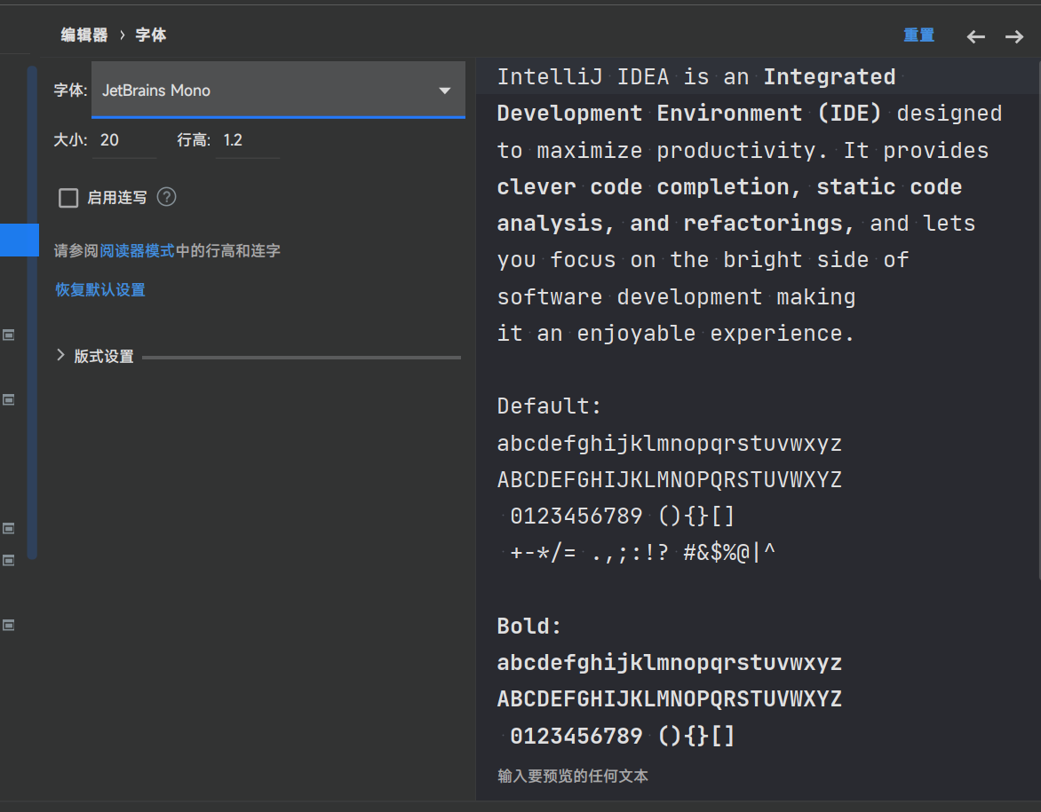The image size is (1041, 812).
Task: Expand the 版式设置 section
Action: coord(60,356)
